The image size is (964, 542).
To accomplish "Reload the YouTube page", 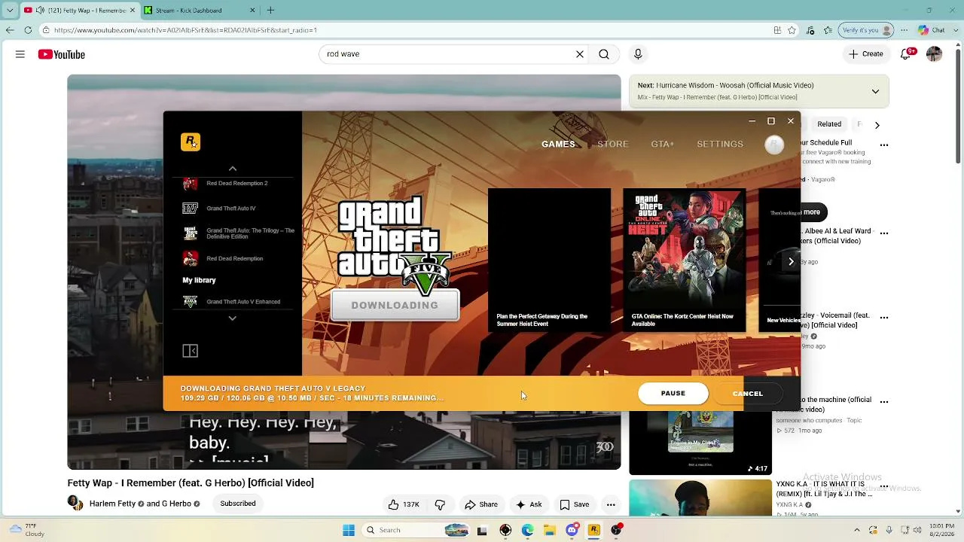I will tap(28, 30).
